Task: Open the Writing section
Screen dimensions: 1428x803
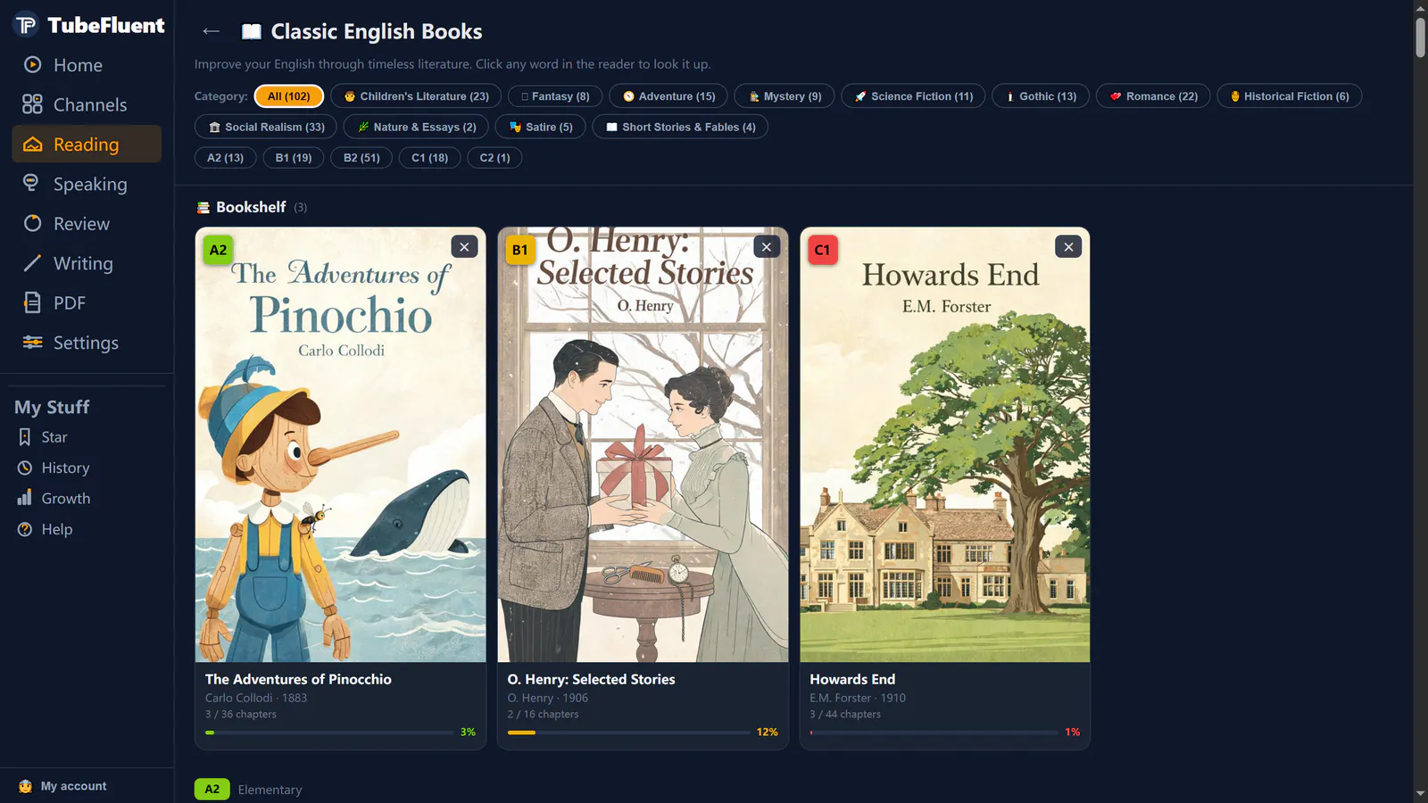Action: pos(87,263)
